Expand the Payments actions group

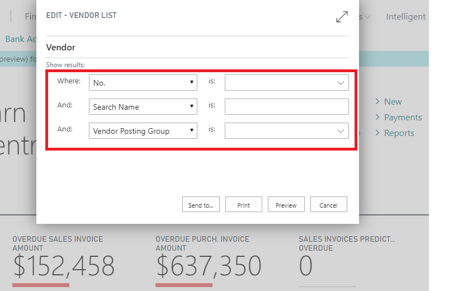(x=402, y=118)
